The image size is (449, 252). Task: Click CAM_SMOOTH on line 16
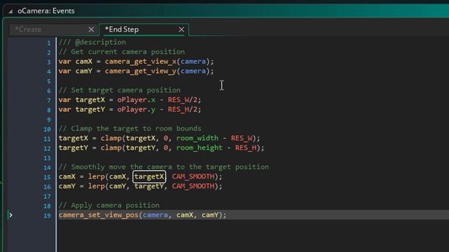tap(193, 186)
